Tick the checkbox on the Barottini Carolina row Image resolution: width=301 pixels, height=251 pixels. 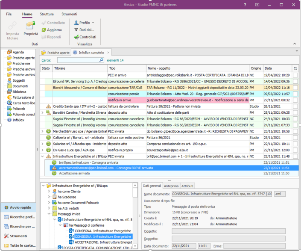(x=295, y=112)
